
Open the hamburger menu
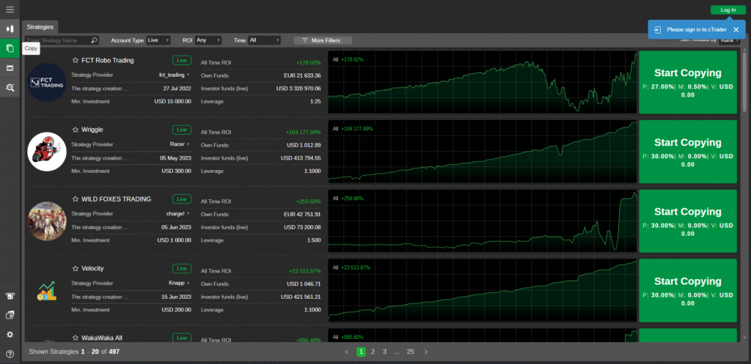tap(10, 10)
